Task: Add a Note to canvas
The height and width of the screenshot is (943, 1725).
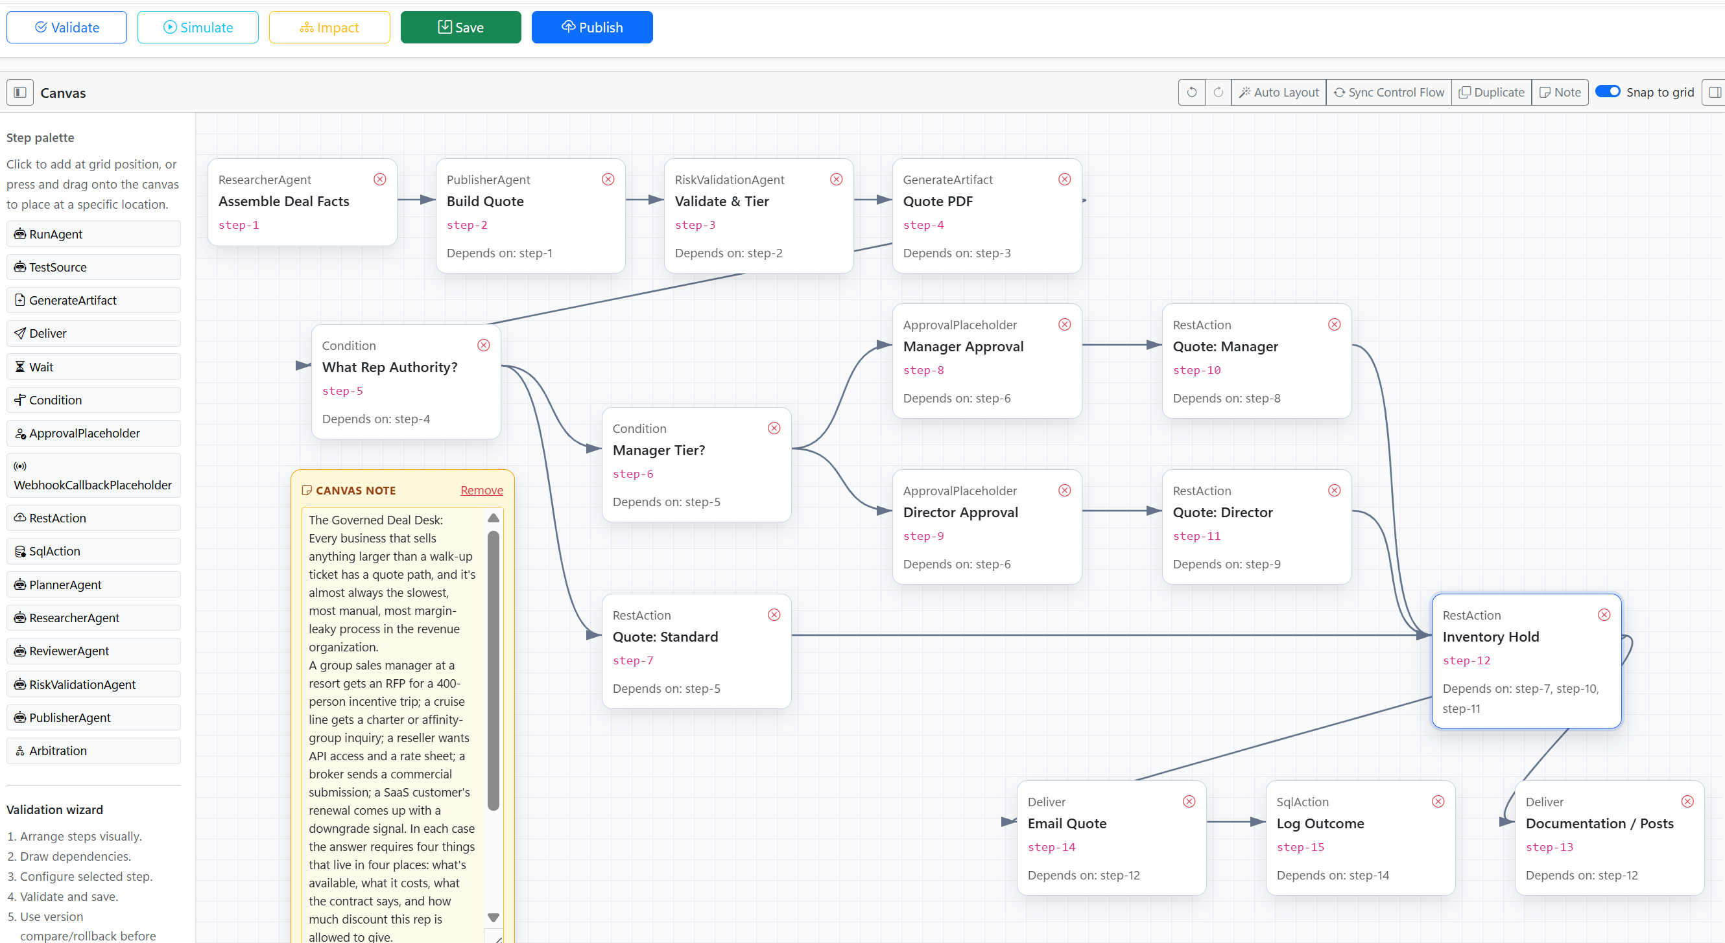Action: [1560, 93]
